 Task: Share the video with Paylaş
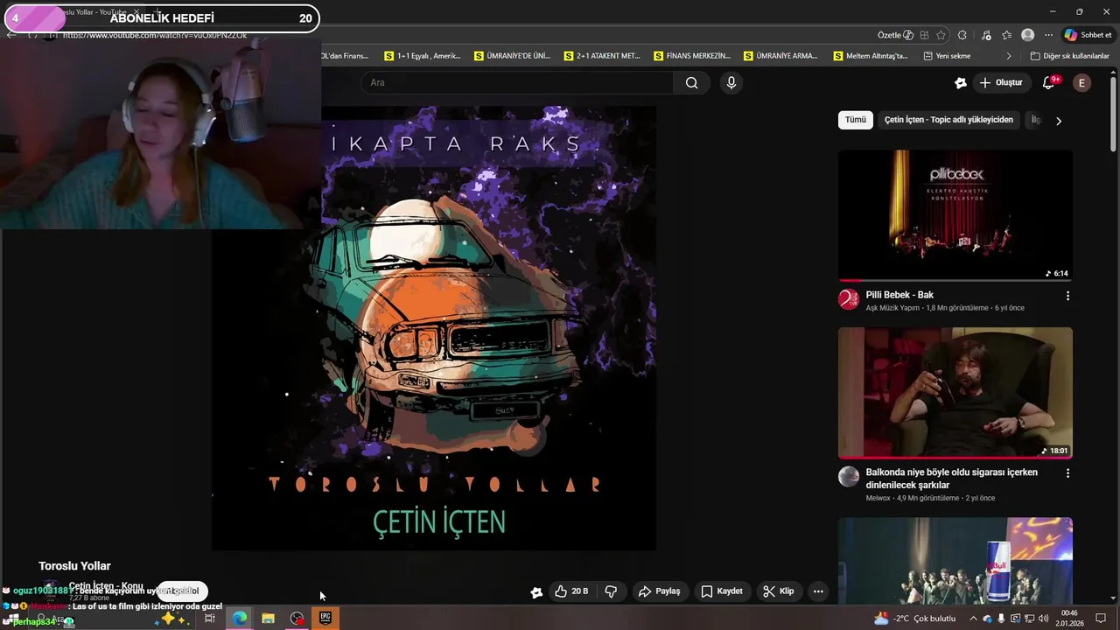point(659,591)
